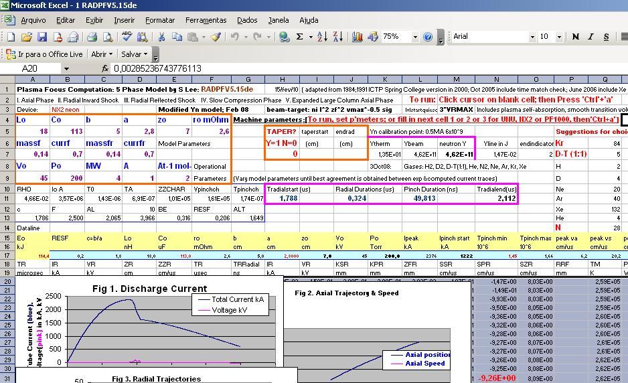Open the Arial font name dropdown

(532, 37)
